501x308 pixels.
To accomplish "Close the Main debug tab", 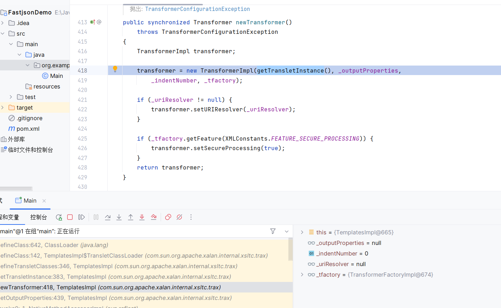I will (44, 201).
